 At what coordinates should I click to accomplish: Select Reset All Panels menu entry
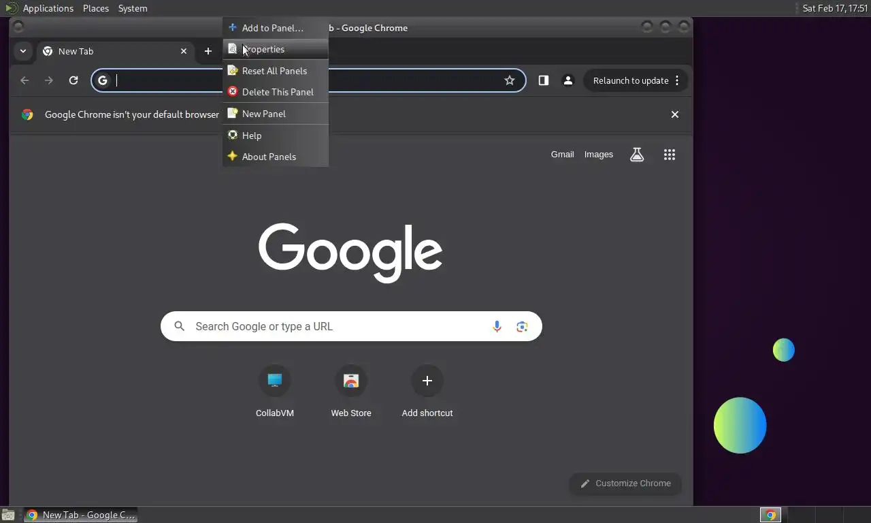[x=276, y=71]
